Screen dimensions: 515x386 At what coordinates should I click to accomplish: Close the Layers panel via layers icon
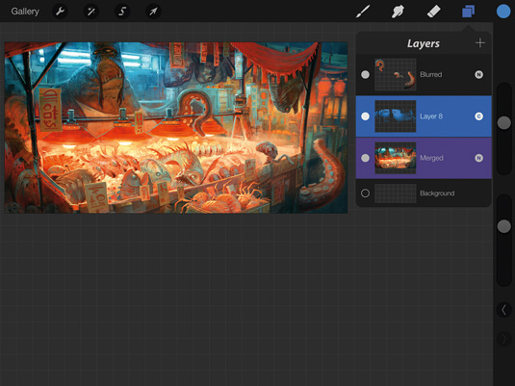click(x=469, y=12)
